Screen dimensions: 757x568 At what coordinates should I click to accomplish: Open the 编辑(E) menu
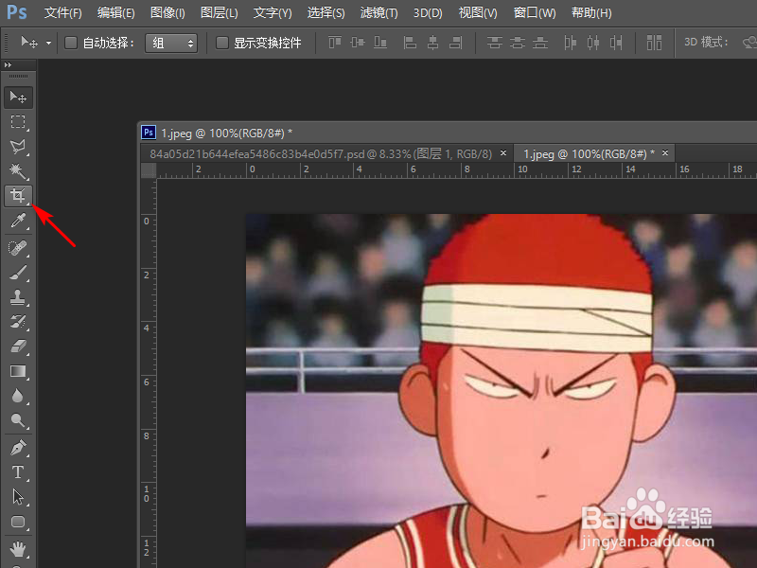tap(115, 13)
